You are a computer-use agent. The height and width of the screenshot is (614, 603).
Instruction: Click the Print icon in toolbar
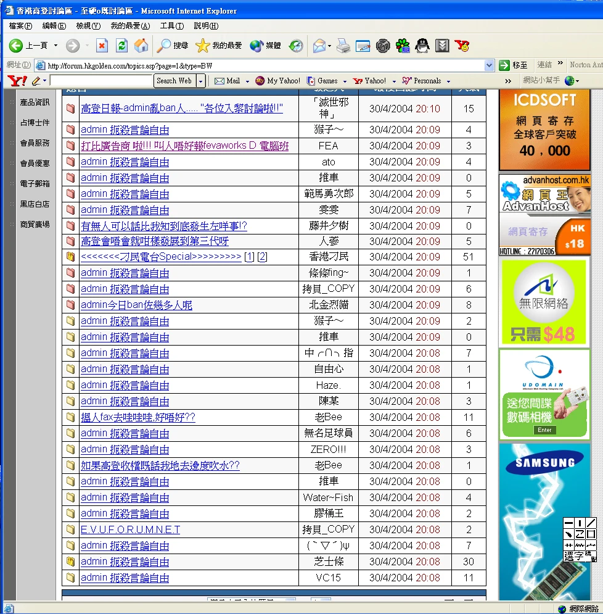point(343,46)
